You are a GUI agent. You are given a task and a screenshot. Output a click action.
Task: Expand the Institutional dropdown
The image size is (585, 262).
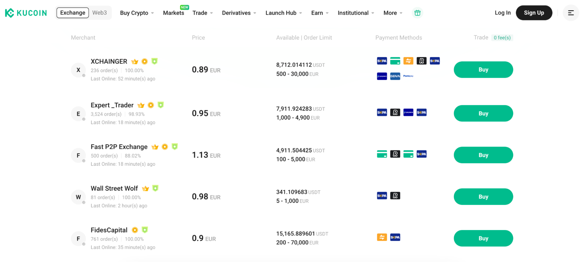356,13
